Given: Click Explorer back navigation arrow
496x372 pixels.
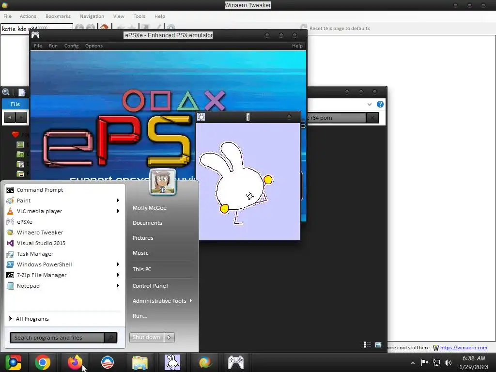Looking at the screenshot, I should pos(10,118).
